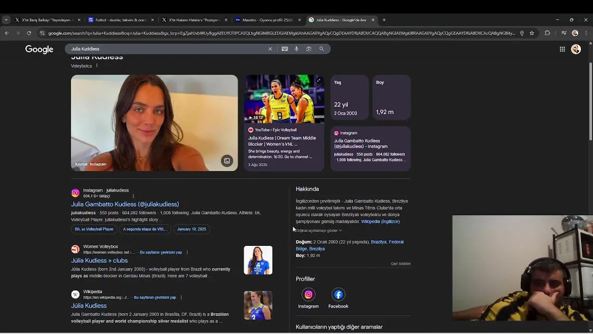Click the Wikipedia favicon icon
The height and width of the screenshot is (334, 593).
tap(75, 295)
